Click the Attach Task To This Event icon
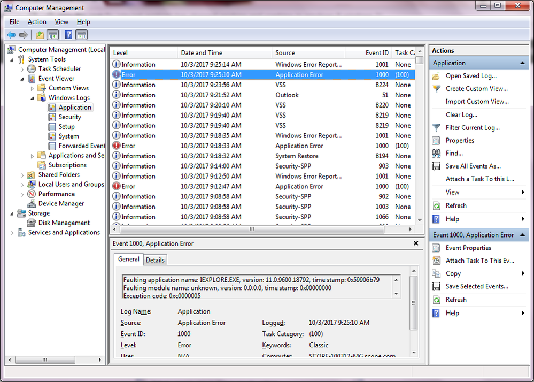534x382 pixels. click(436, 261)
